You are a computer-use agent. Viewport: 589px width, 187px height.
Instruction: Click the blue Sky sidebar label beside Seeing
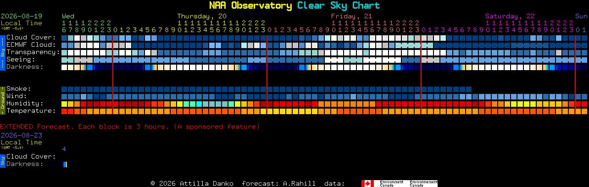pyautogui.click(x=2, y=52)
